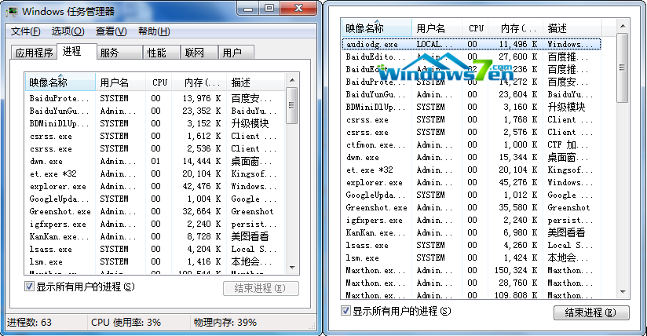647x336 pixels.
Task: Select lsm.exe process in left list
Action: pyautogui.click(x=155, y=261)
